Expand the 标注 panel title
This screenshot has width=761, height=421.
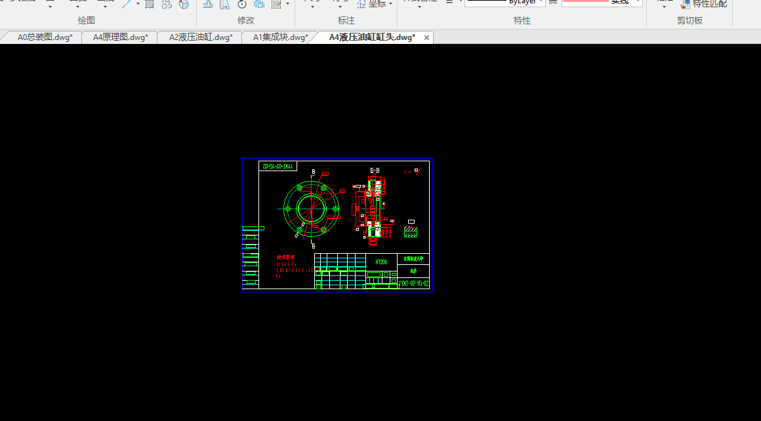click(346, 20)
